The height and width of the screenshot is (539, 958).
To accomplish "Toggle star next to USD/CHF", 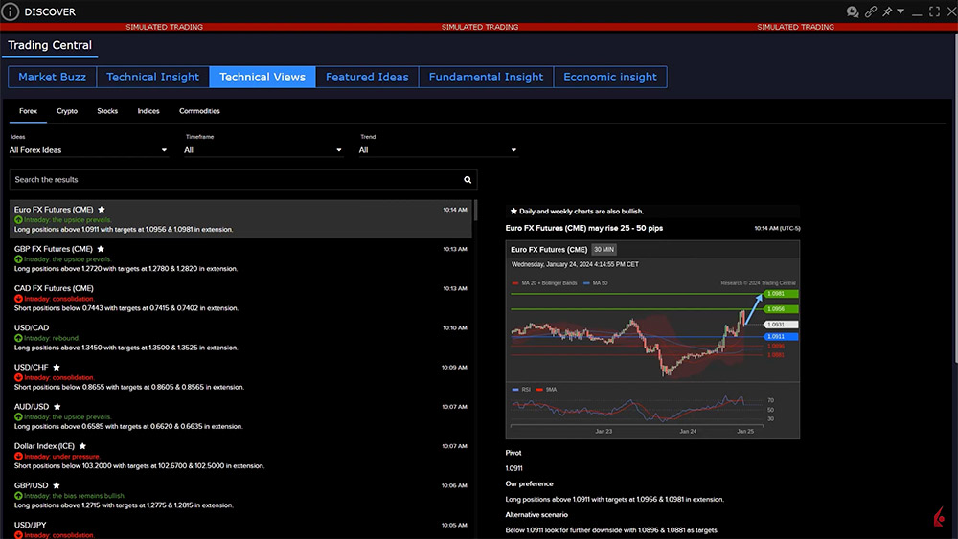I will pos(57,367).
